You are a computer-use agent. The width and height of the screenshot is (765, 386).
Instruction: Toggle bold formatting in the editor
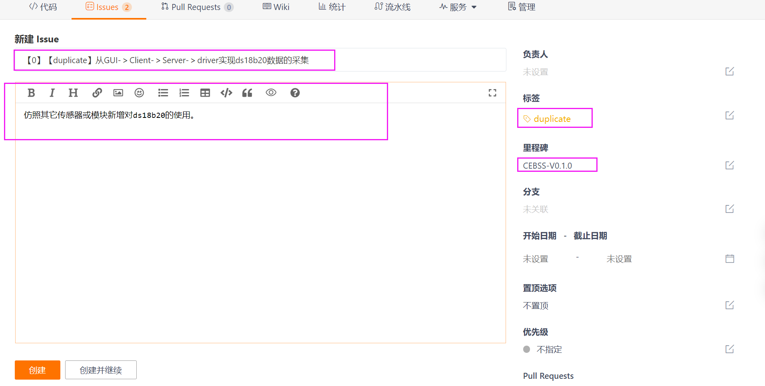32,93
